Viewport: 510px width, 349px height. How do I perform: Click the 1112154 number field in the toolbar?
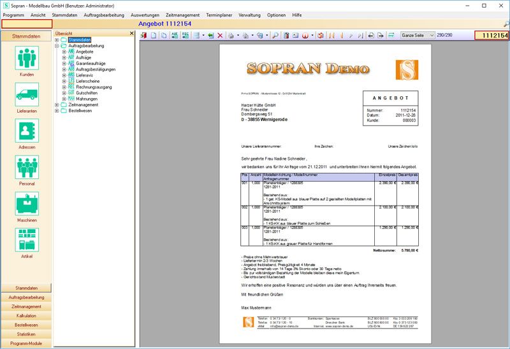pos(491,36)
